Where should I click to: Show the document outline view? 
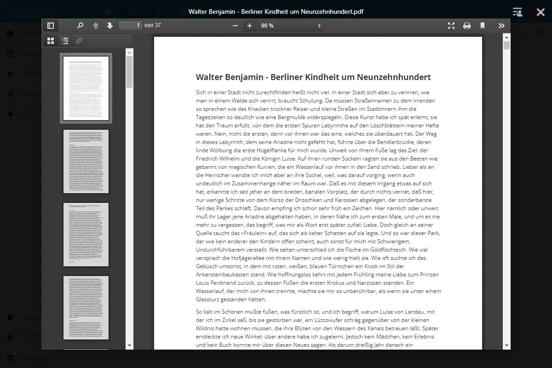click(65, 41)
